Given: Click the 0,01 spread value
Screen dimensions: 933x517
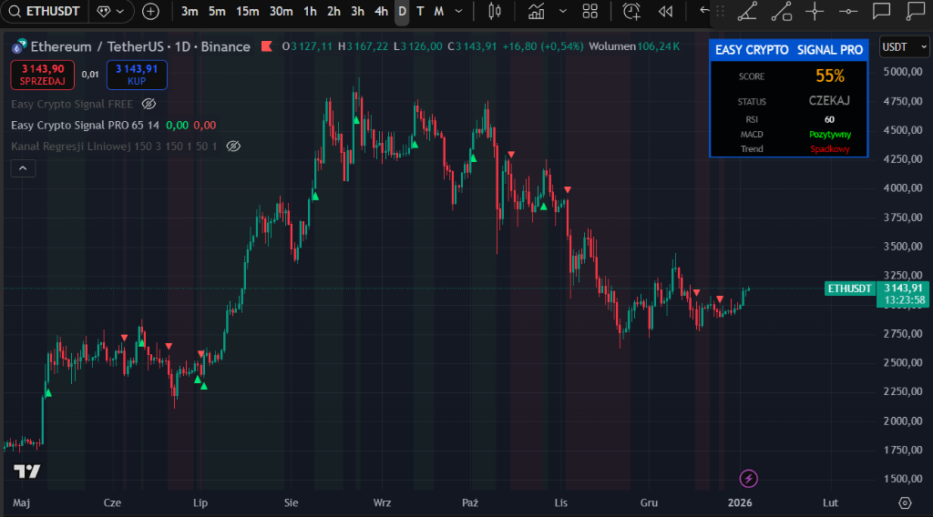Looking at the screenshot, I should coord(90,75).
